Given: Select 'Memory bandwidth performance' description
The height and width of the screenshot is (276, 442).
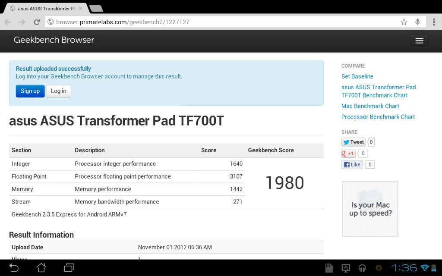Looking at the screenshot, I should pos(117,202).
